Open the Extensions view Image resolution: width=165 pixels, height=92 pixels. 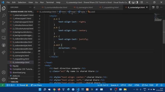point(4,30)
